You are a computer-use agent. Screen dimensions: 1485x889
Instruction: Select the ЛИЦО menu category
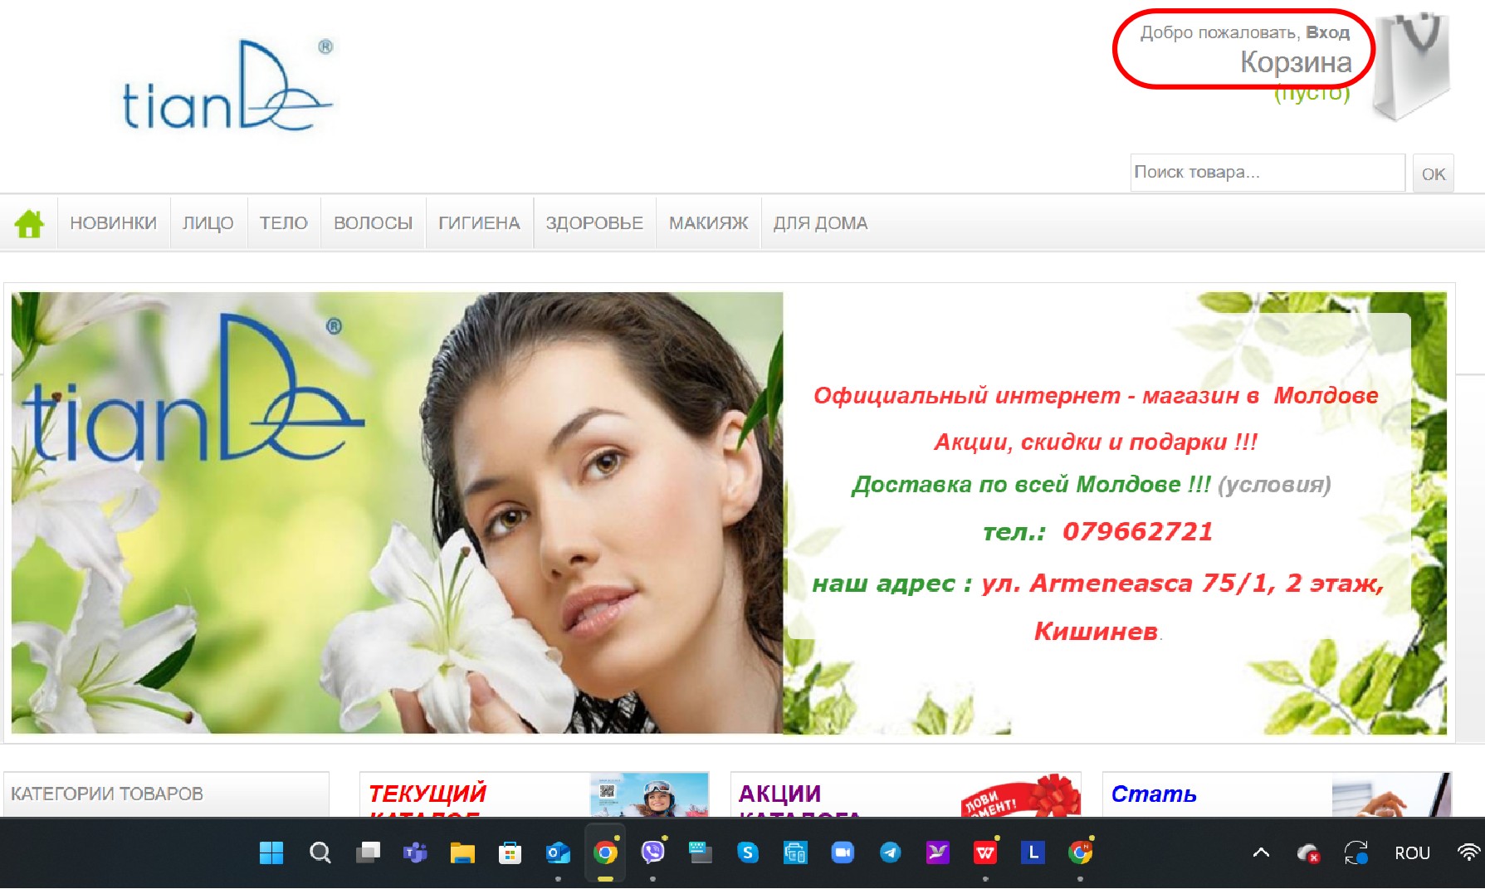tap(208, 223)
